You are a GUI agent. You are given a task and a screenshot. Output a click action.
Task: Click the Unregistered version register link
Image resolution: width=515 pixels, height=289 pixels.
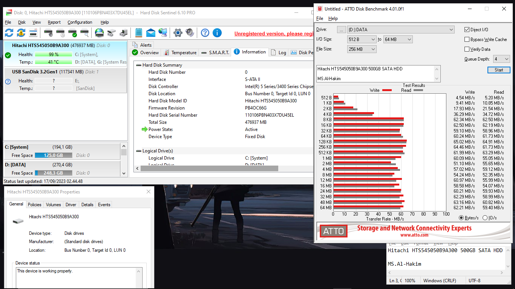click(274, 33)
